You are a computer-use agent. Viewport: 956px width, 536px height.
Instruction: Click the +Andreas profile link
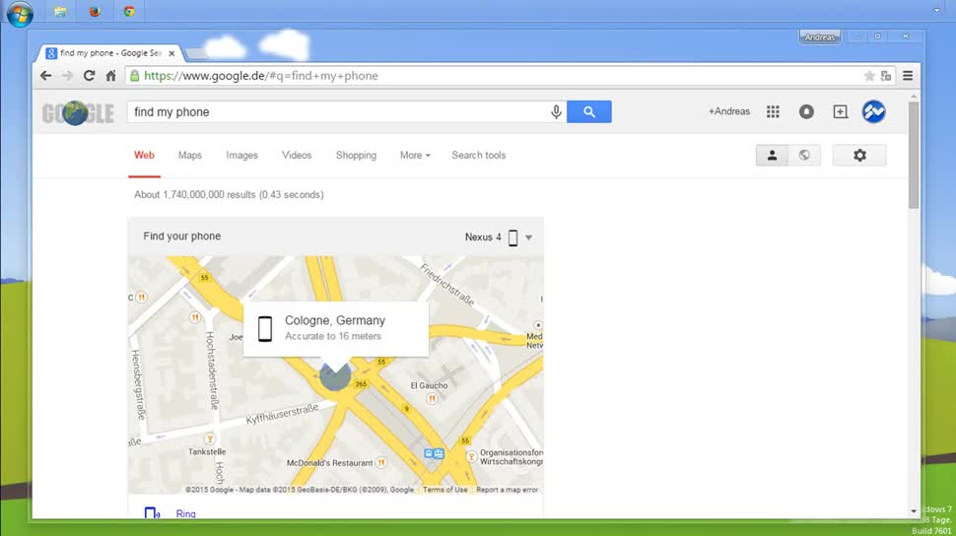click(729, 112)
